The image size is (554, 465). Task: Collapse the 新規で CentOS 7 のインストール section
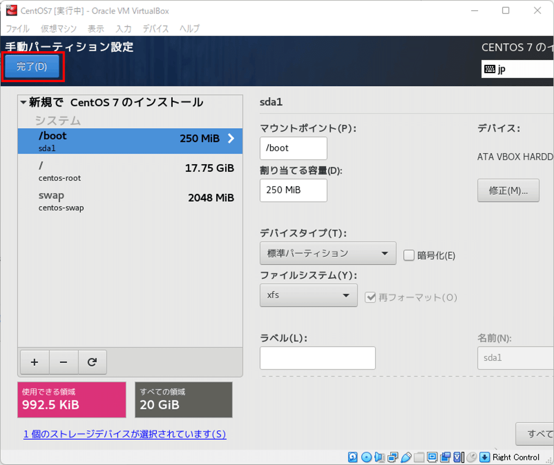click(24, 103)
